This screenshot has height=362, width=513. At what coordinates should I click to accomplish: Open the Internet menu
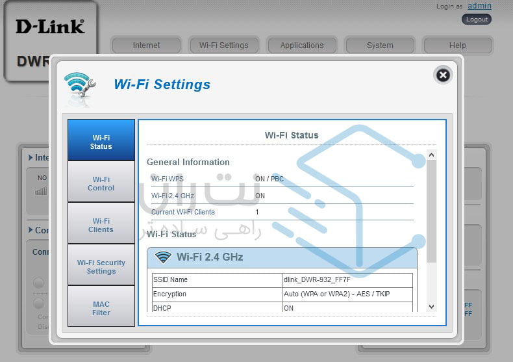click(x=146, y=45)
